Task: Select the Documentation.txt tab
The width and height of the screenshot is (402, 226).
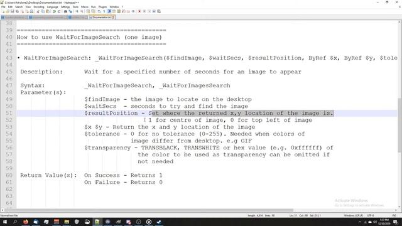Action: tap(102, 18)
